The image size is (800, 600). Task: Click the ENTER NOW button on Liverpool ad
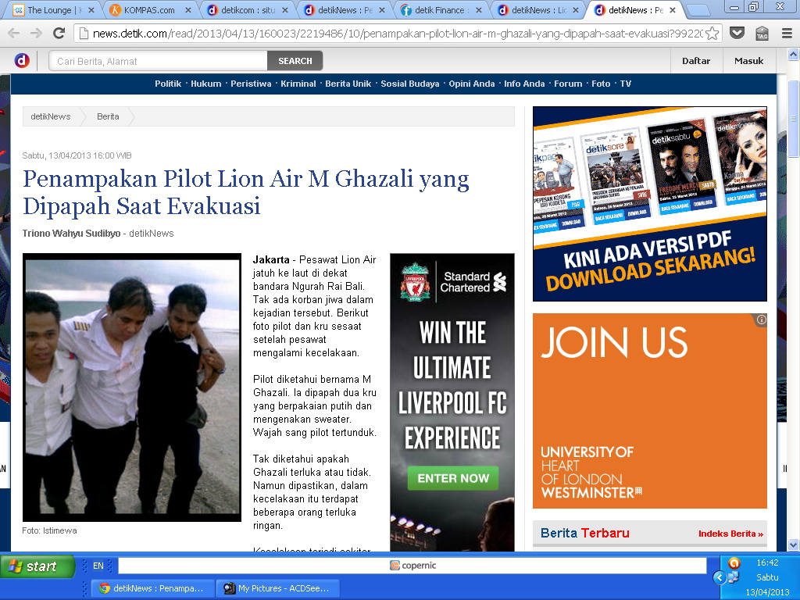pyautogui.click(x=452, y=478)
